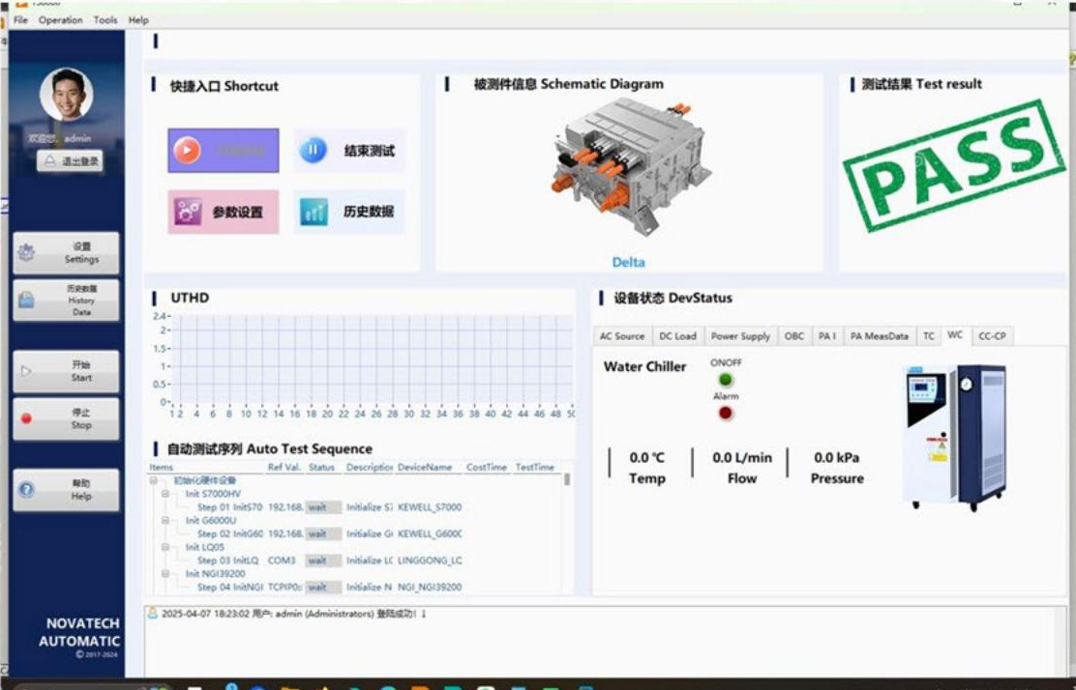Click the KEWELL_S7000 device name cell
This screenshot has width=1076, height=690.
tap(430, 507)
